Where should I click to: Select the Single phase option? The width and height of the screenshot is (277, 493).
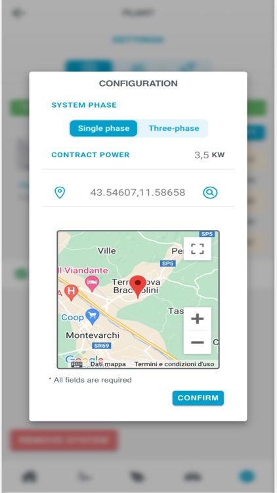tap(103, 128)
